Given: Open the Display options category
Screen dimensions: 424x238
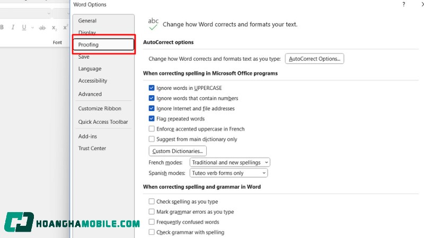Looking at the screenshot, I should point(103,33).
